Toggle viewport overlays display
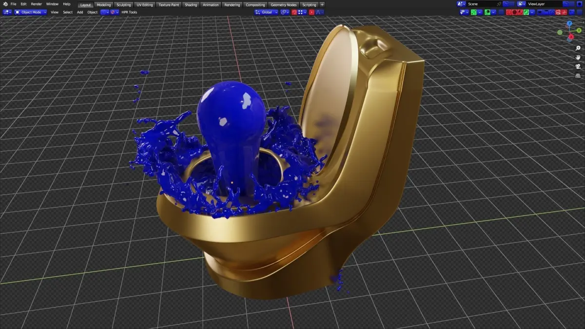The image size is (585, 329). 487,12
